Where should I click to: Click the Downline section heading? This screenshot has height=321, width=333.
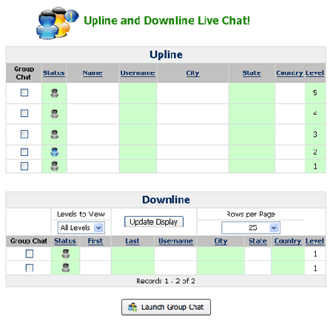(x=166, y=200)
